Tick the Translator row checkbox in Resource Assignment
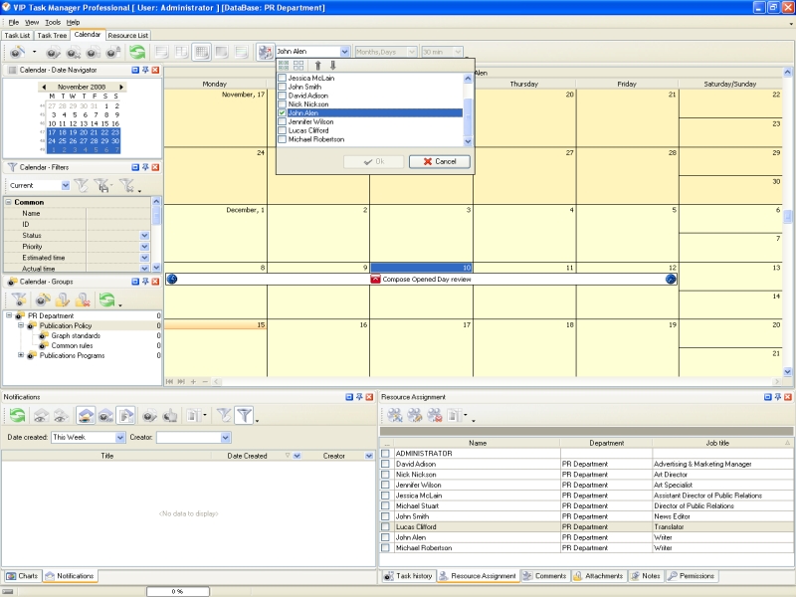 [385, 527]
